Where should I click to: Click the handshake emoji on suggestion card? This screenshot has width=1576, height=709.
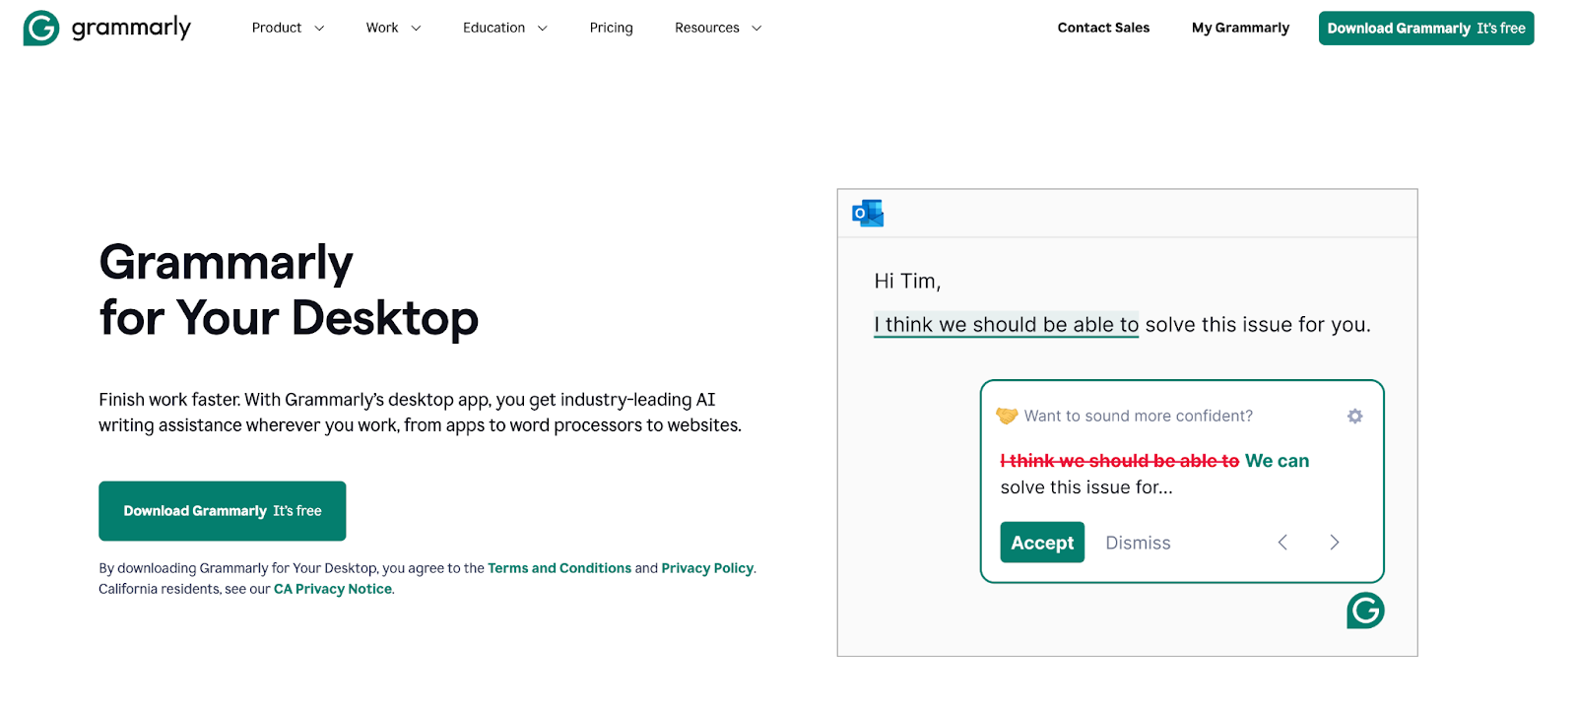click(1007, 416)
